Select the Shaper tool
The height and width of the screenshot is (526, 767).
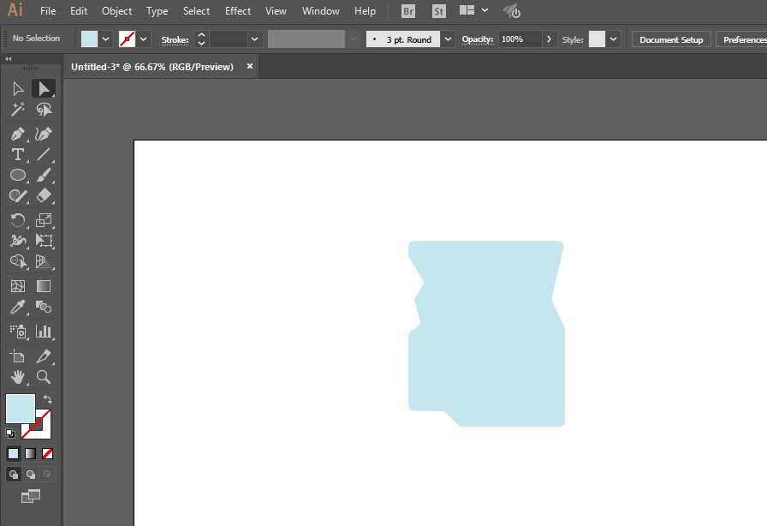tap(18, 196)
